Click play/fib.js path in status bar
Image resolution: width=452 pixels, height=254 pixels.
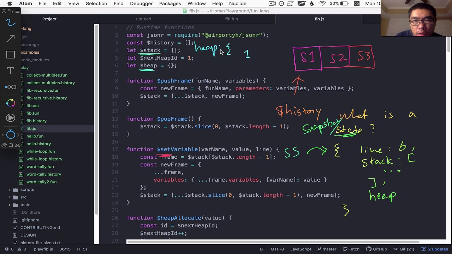coord(43,249)
